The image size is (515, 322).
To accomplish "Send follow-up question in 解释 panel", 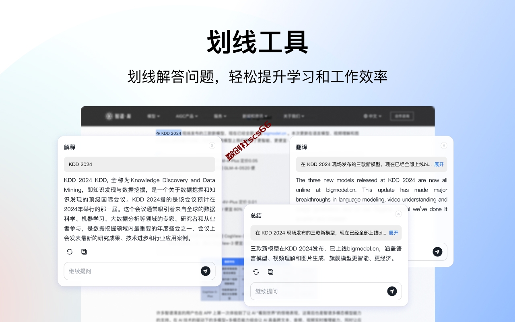I will click(x=206, y=271).
